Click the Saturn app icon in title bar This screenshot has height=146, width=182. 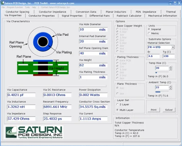coord(3,3)
